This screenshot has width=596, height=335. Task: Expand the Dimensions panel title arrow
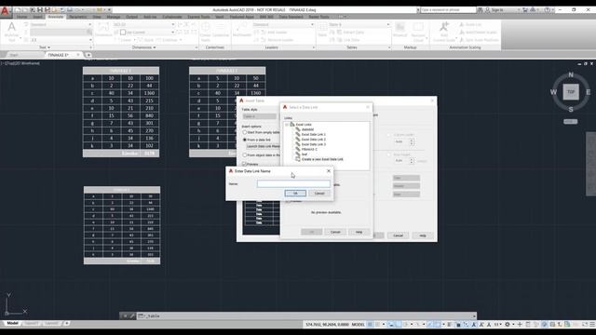tap(155, 47)
